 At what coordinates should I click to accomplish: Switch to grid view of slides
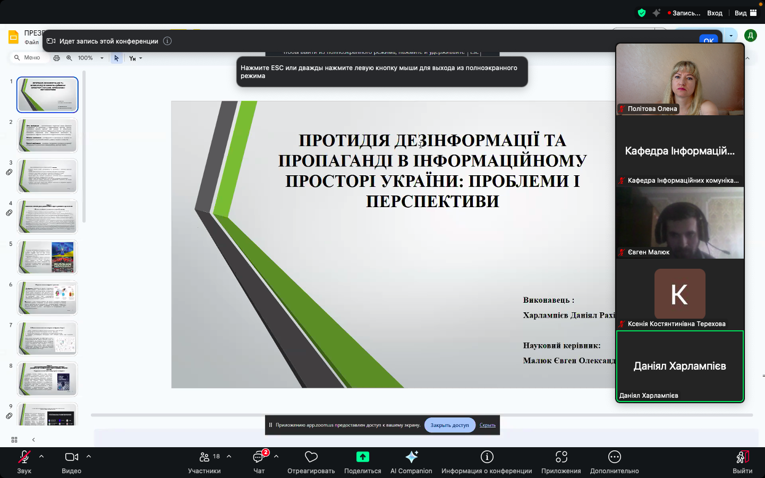[x=14, y=440]
